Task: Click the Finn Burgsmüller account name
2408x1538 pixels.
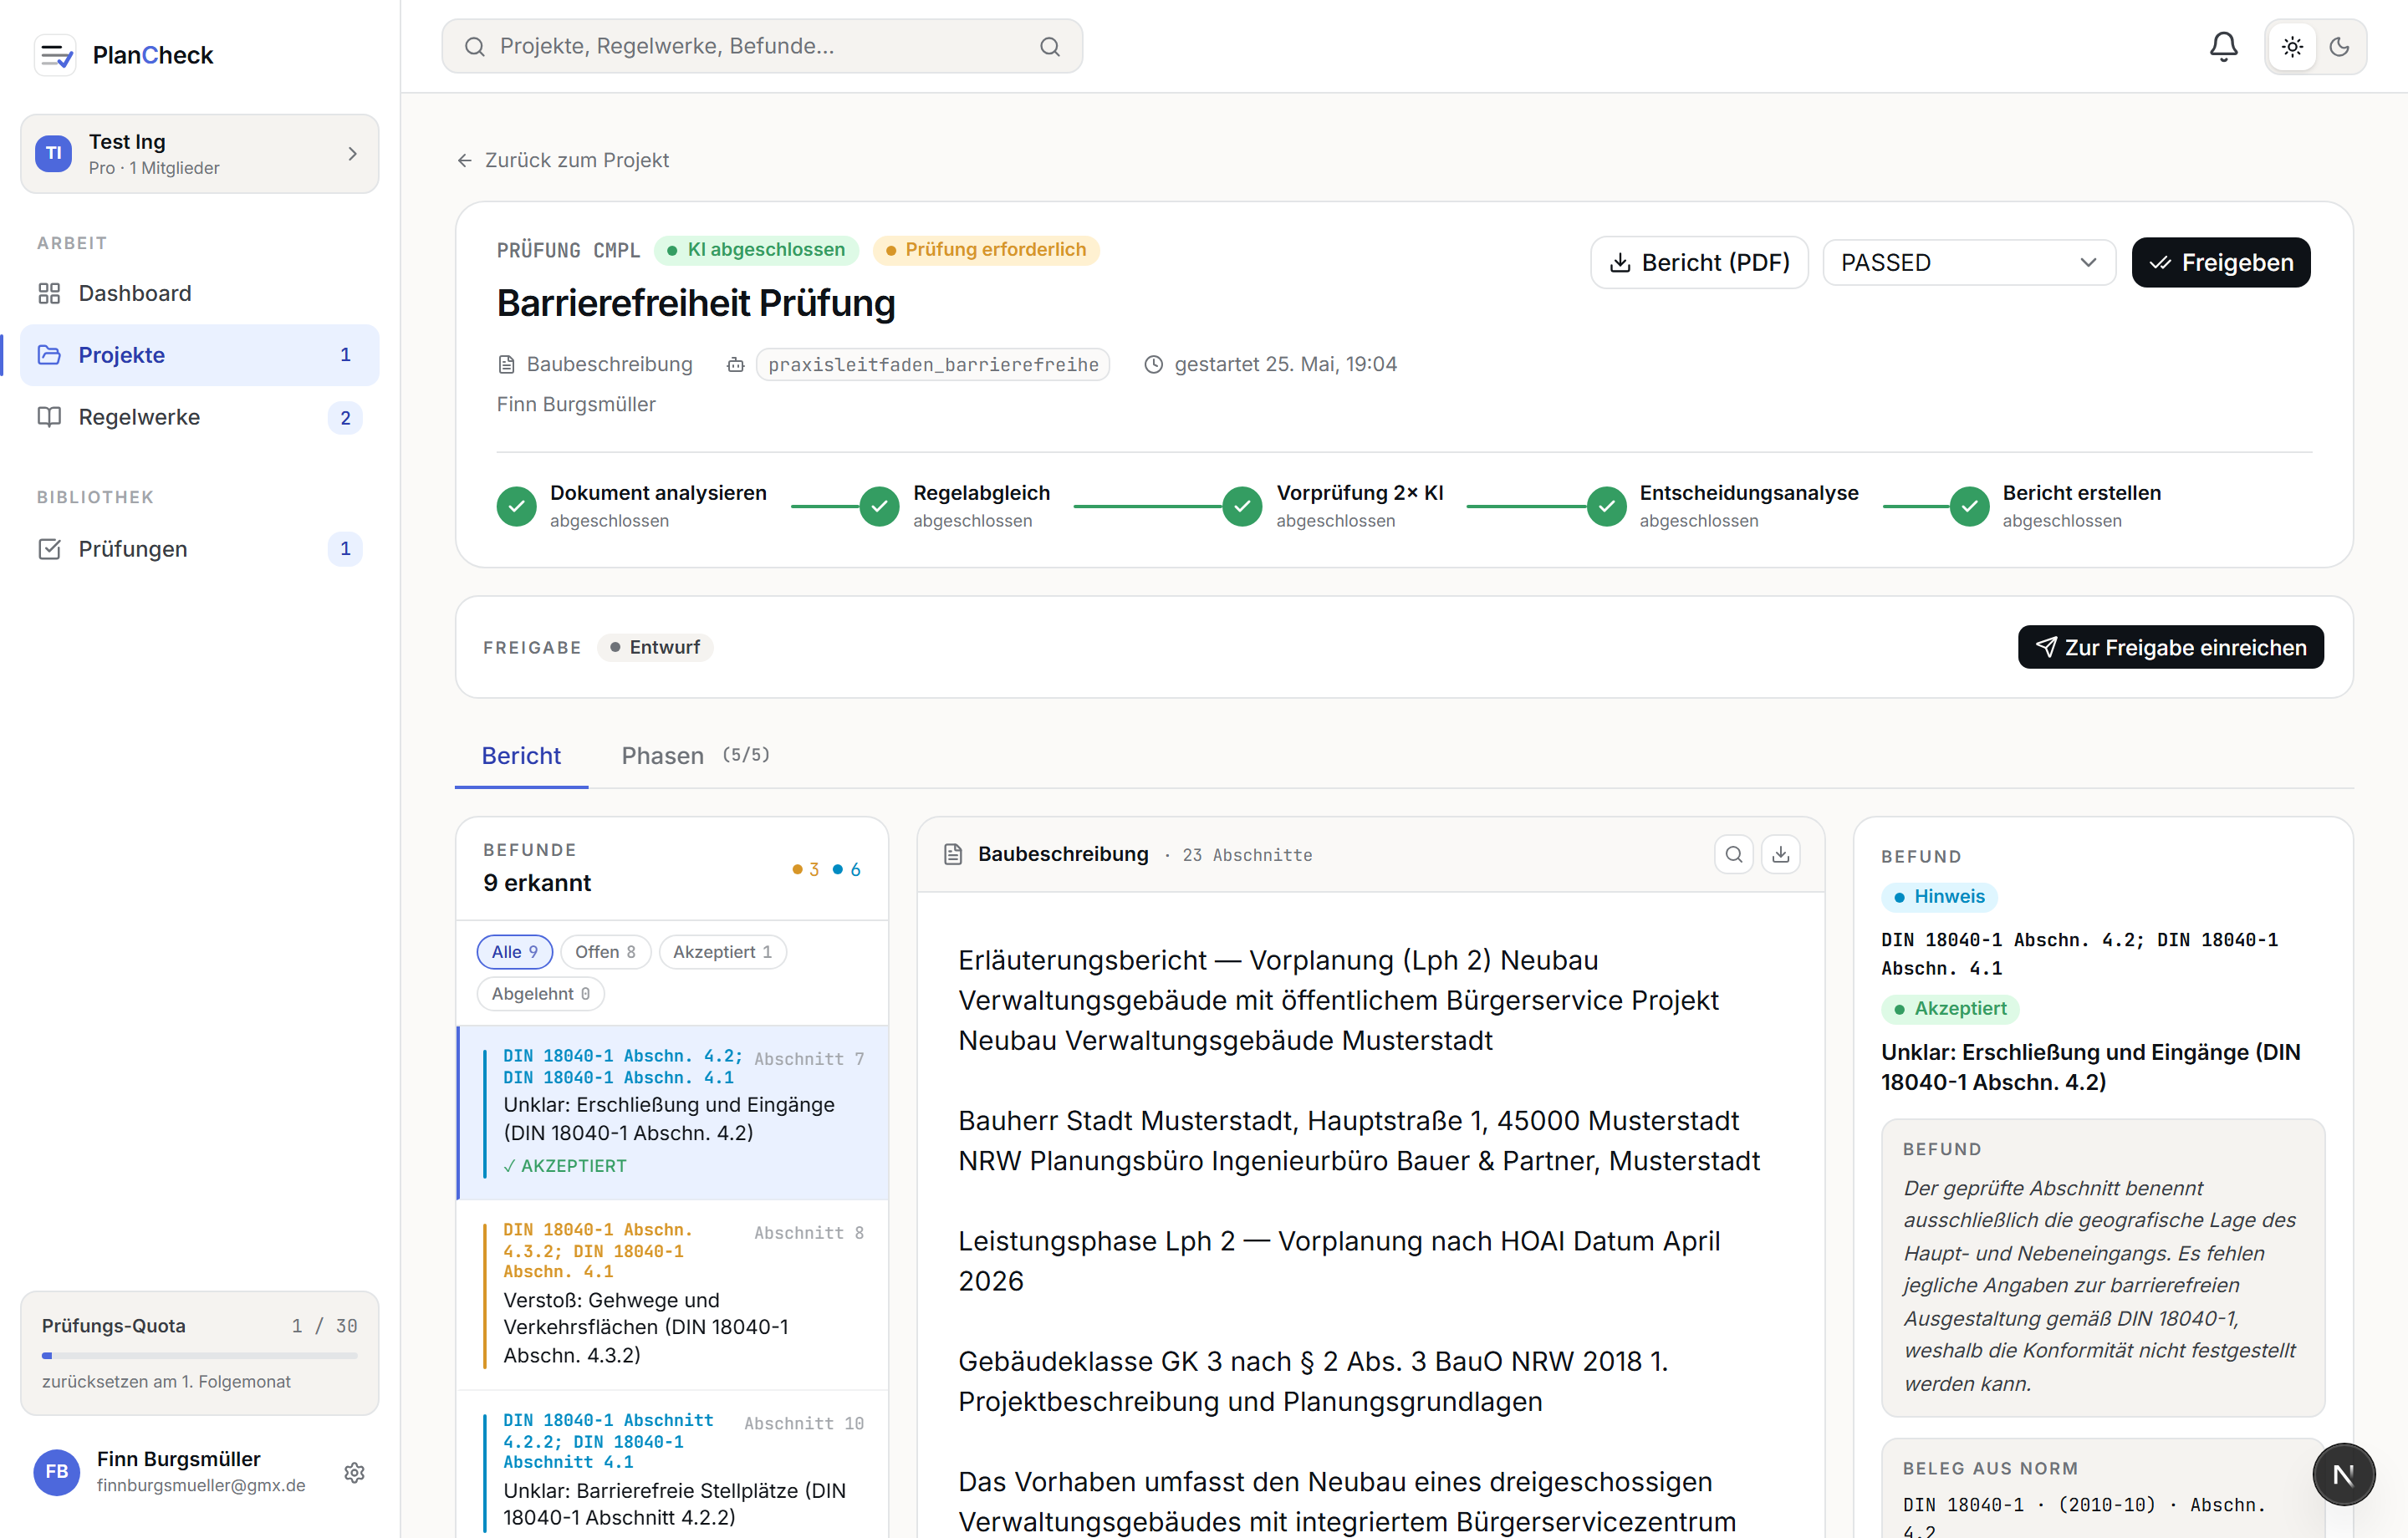Action: (178, 1459)
